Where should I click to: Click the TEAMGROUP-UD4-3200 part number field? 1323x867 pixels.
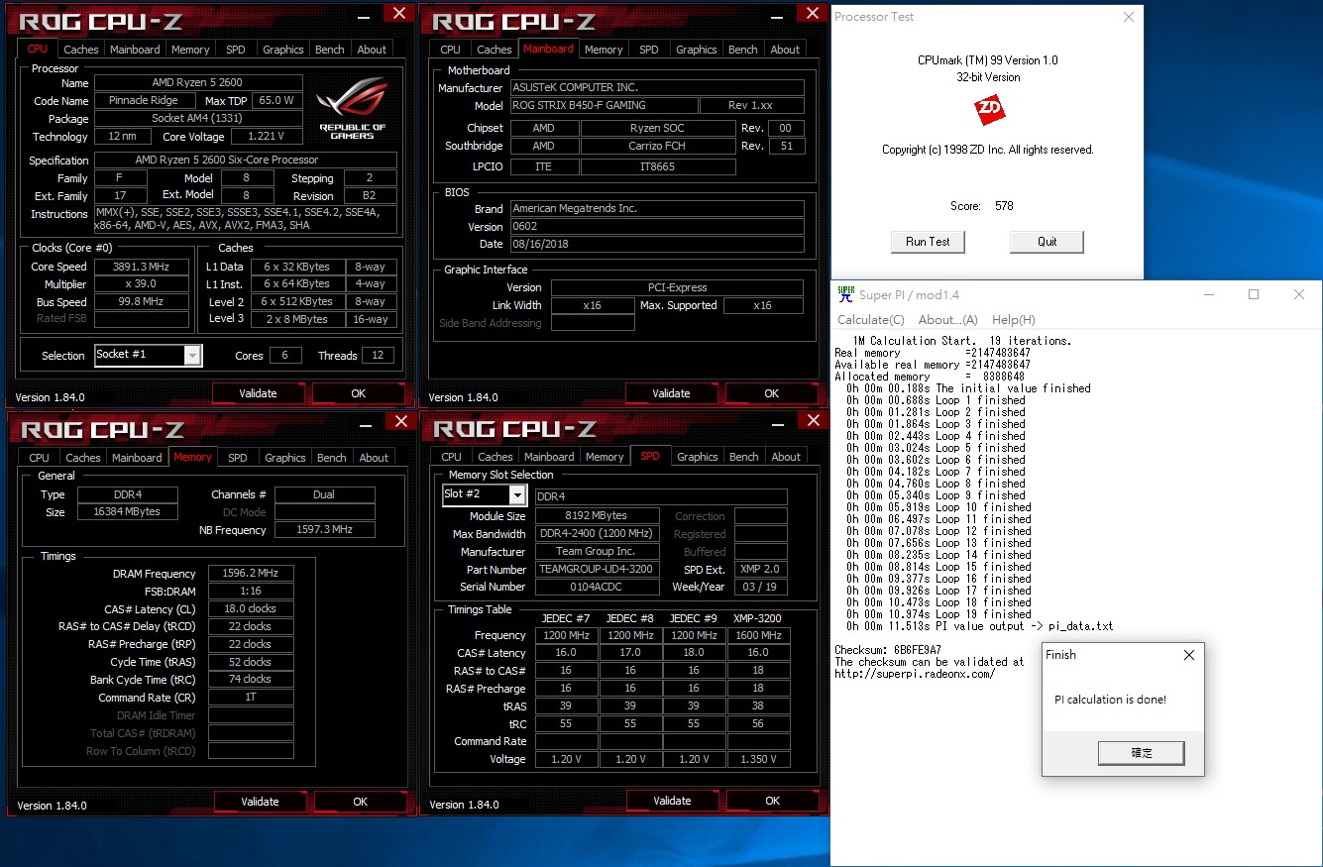[x=597, y=570]
